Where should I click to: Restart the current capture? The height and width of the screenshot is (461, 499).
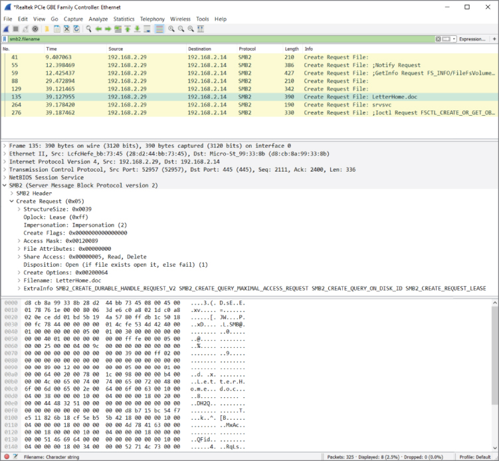25,29
